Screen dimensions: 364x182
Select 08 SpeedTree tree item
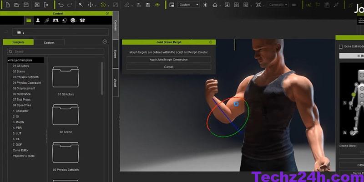pos(22,105)
